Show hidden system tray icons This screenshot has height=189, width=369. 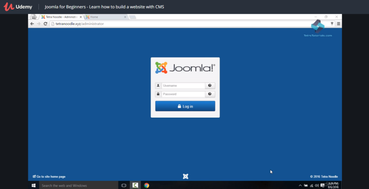[x=300, y=186]
